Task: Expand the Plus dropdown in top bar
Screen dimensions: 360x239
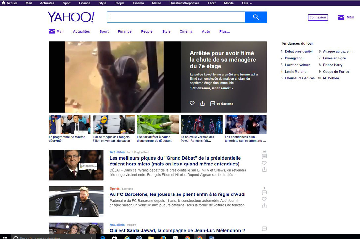Action: pos(247,3)
